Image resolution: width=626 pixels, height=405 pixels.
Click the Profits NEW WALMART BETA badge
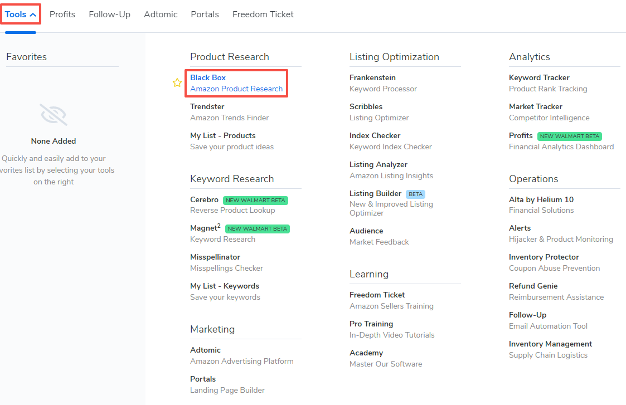(569, 136)
